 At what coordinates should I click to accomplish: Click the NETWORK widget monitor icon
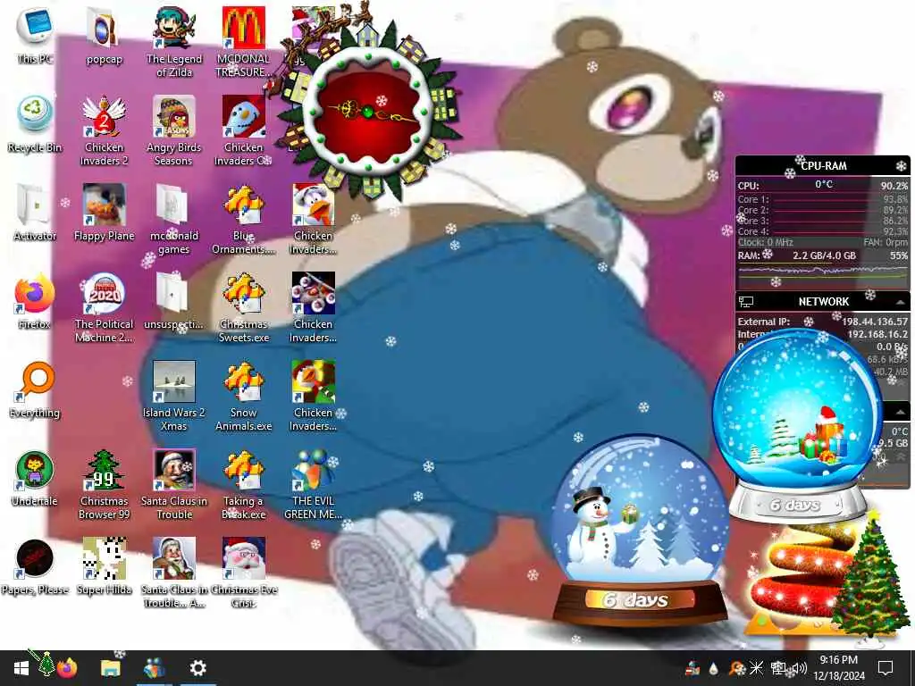(746, 302)
